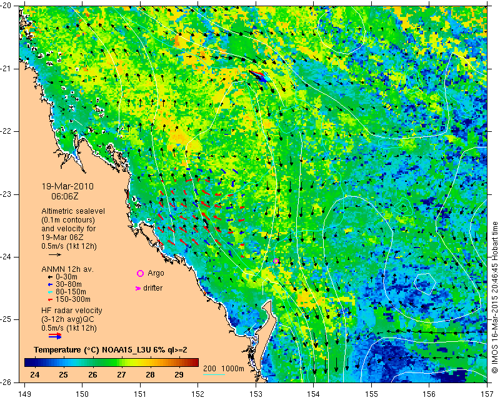Click the Argo float marker on the map
This screenshot has height=400, width=500.
tap(276, 261)
